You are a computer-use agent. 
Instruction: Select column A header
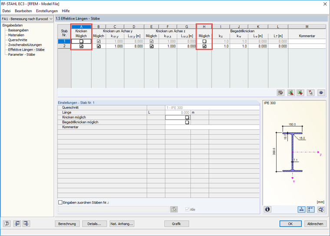pyautogui.click(x=81, y=27)
